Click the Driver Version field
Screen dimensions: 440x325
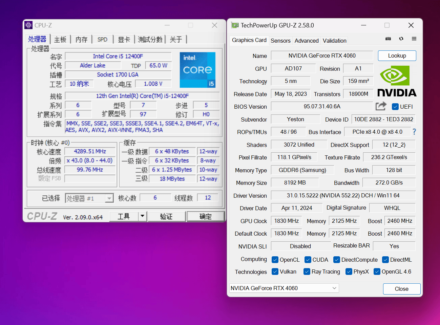pyautogui.click(x=343, y=195)
